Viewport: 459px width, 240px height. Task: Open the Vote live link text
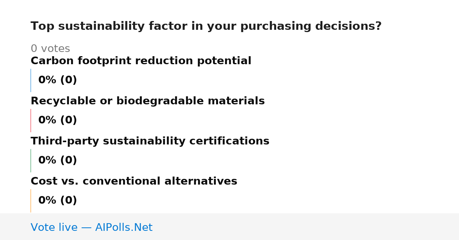click(55, 228)
